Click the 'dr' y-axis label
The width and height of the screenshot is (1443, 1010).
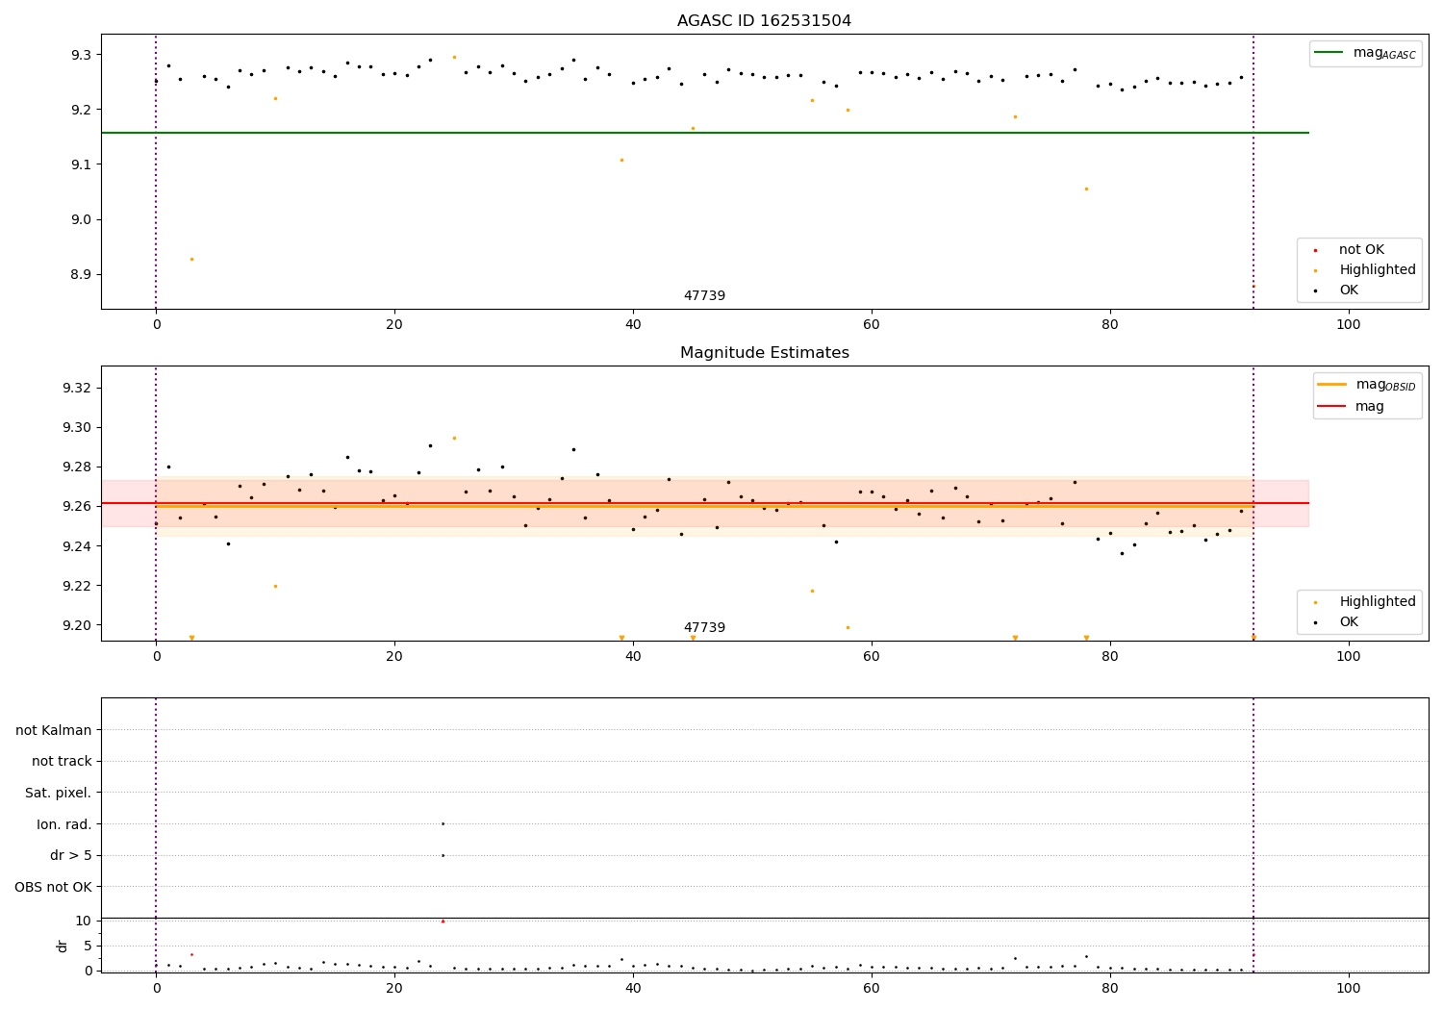63,946
